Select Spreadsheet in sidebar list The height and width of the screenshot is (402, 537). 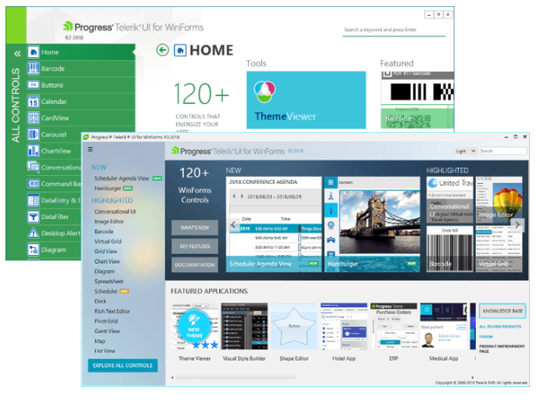109,282
